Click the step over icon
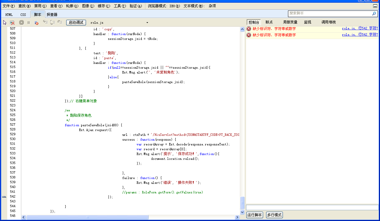This screenshot has width=380, height=221. [52, 22]
